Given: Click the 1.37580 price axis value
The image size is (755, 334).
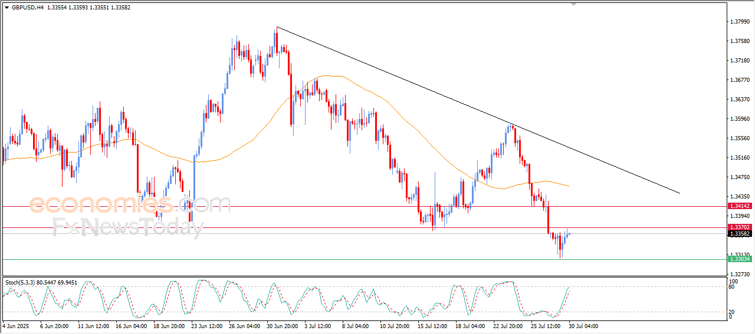Looking at the screenshot, I should point(740,41).
